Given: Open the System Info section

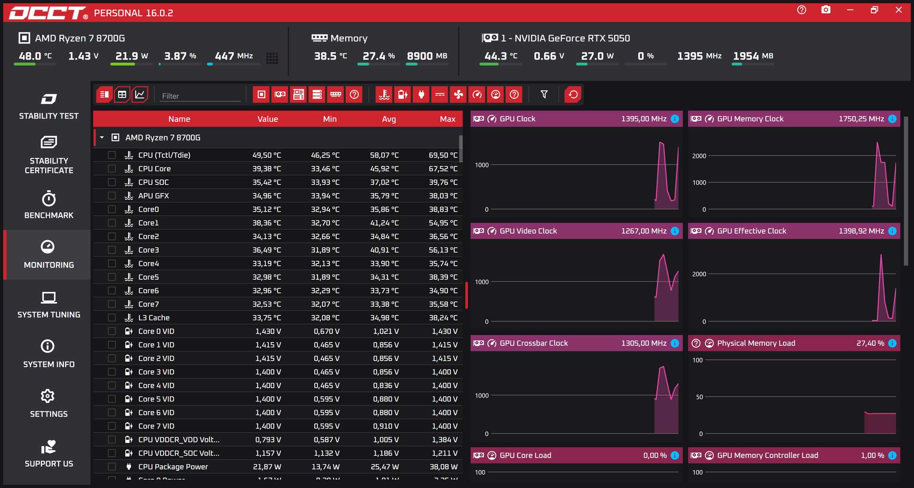Looking at the screenshot, I should point(49,354).
